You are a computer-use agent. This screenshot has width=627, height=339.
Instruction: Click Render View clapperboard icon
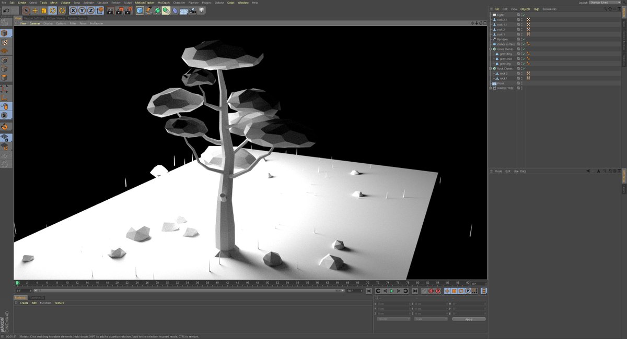[110, 10]
